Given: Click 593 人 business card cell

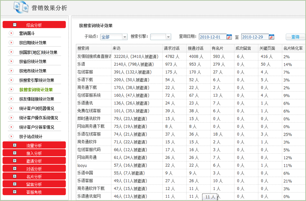Looking at the screenshot, I should tap(219, 57).
